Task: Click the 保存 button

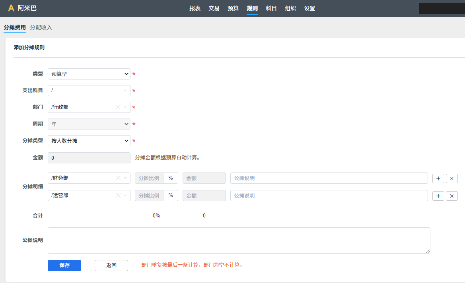Action: click(x=64, y=265)
